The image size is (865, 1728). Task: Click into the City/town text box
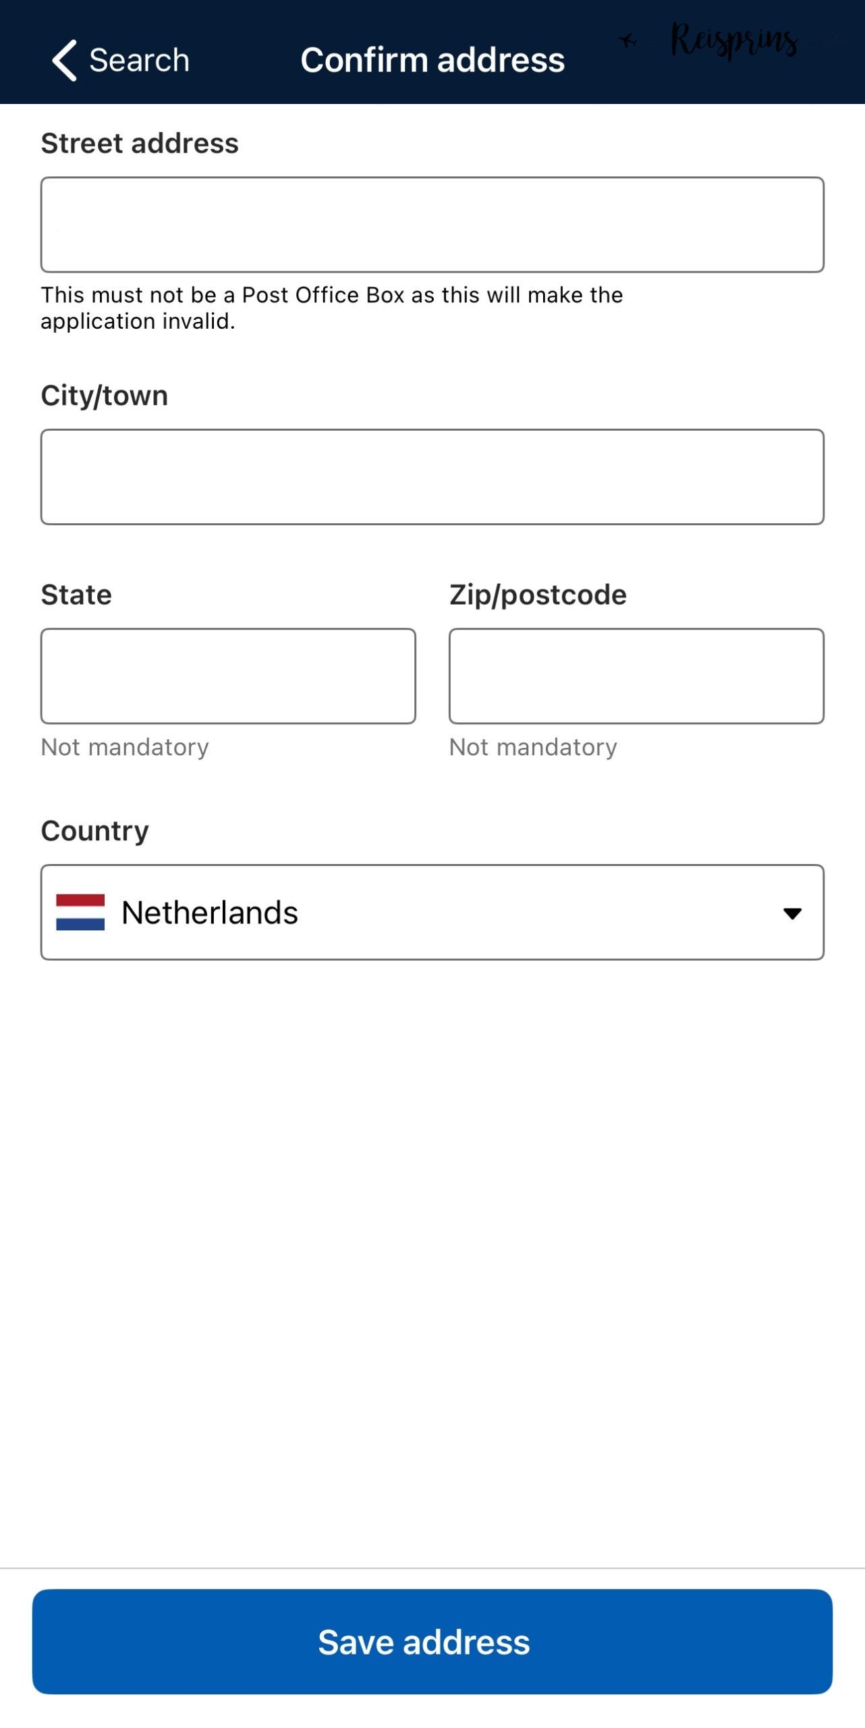pyautogui.click(x=432, y=477)
